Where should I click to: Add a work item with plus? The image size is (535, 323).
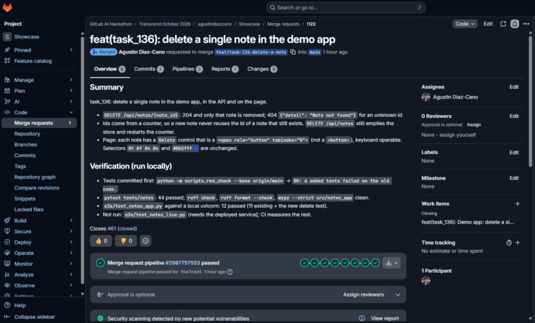pos(518,204)
